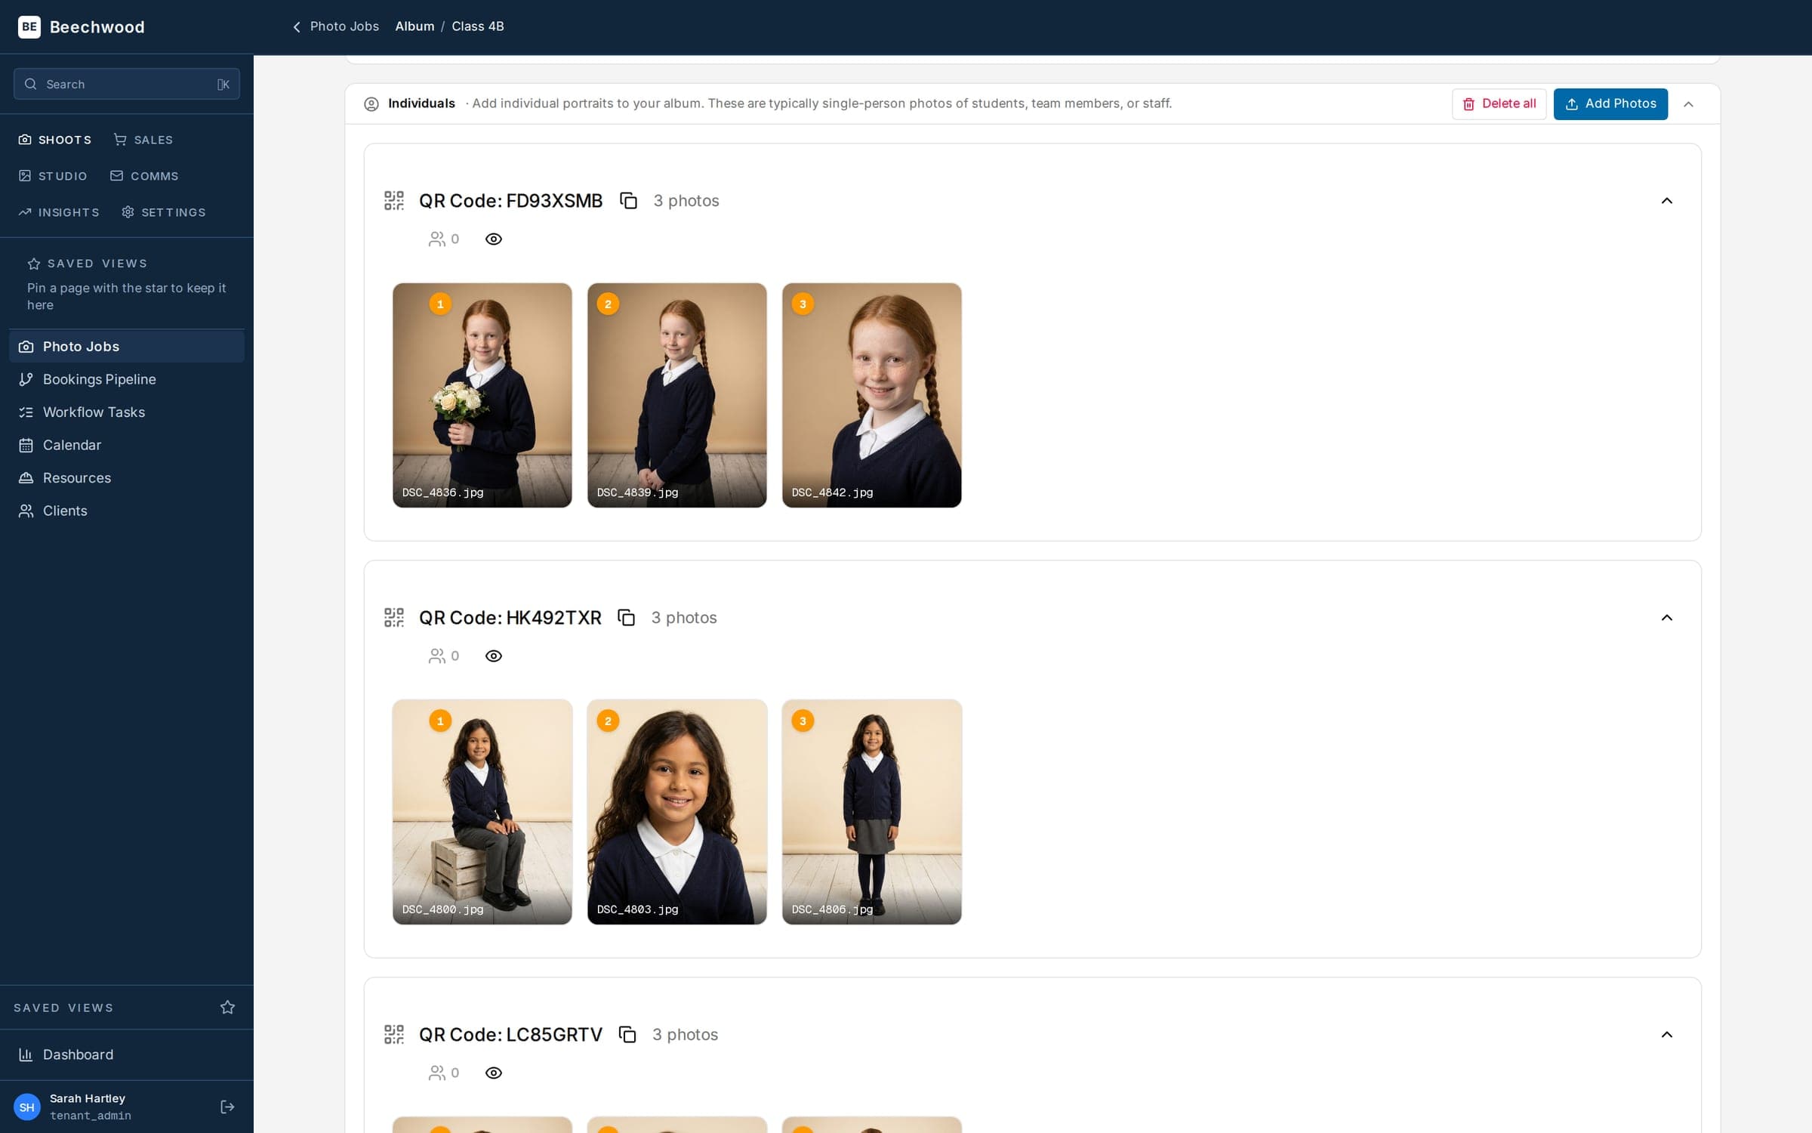The height and width of the screenshot is (1133, 1812).
Task: Open Workflow Tasks in sidebar
Action: (127, 412)
